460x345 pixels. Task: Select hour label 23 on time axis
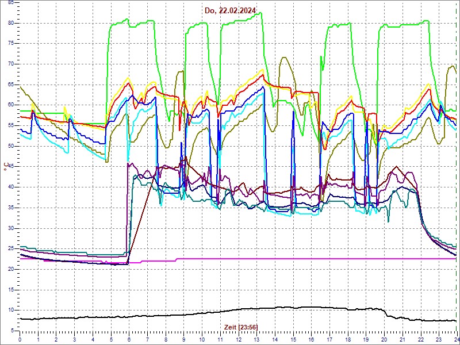click(439, 339)
